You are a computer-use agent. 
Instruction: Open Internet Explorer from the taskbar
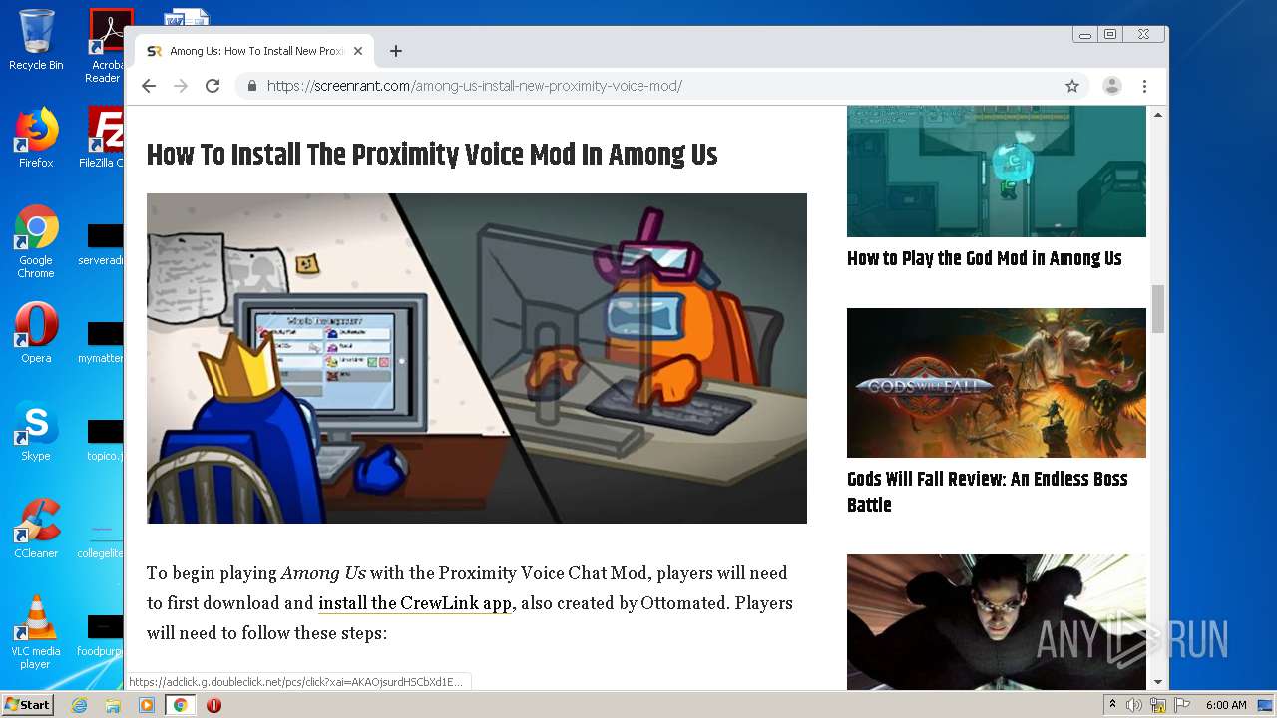tap(79, 705)
